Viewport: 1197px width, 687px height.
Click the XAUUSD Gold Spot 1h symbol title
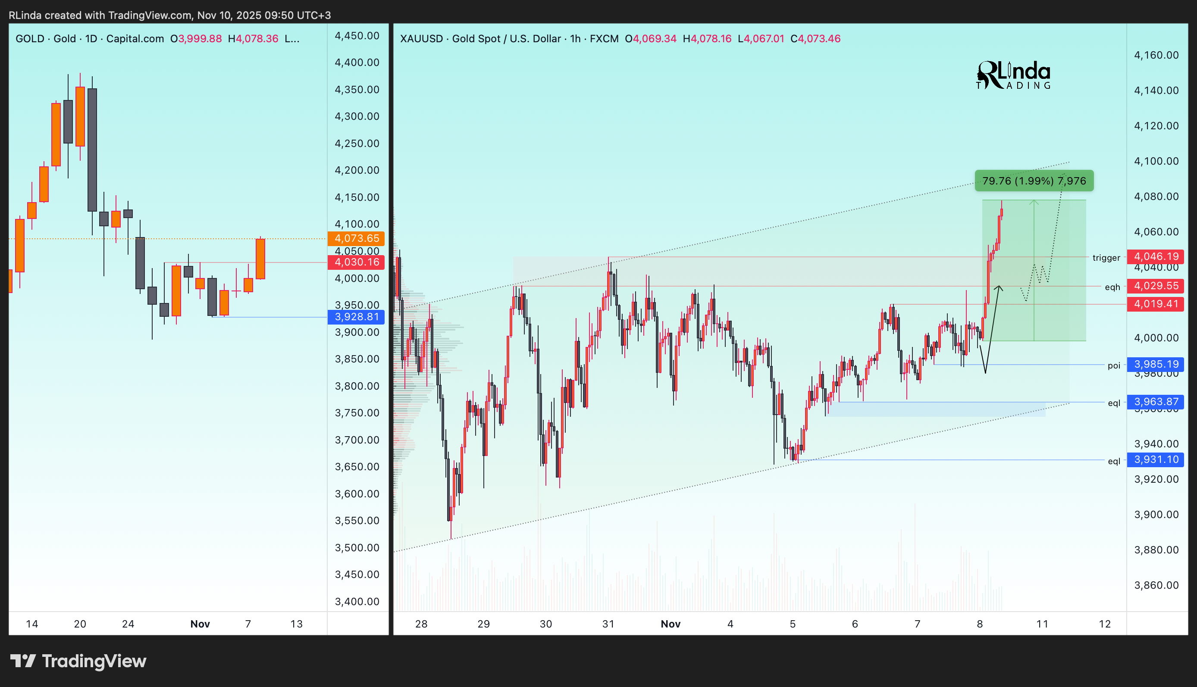point(509,39)
